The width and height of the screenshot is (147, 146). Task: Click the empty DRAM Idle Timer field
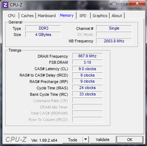click(87, 107)
